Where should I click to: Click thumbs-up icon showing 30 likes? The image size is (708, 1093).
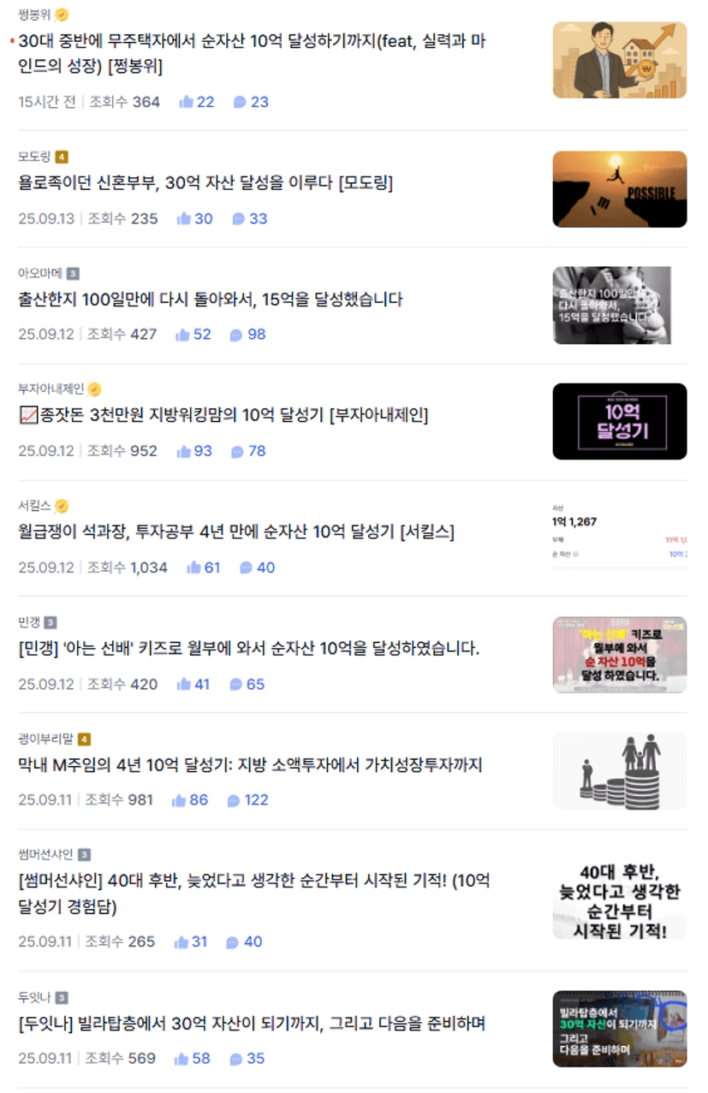point(183,218)
